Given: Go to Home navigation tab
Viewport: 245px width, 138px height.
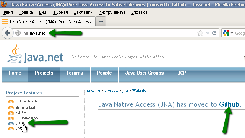Looking at the screenshot, I should (x=15, y=75).
